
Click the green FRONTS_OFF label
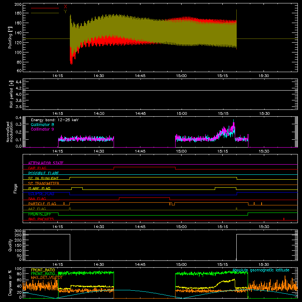coord(40,214)
